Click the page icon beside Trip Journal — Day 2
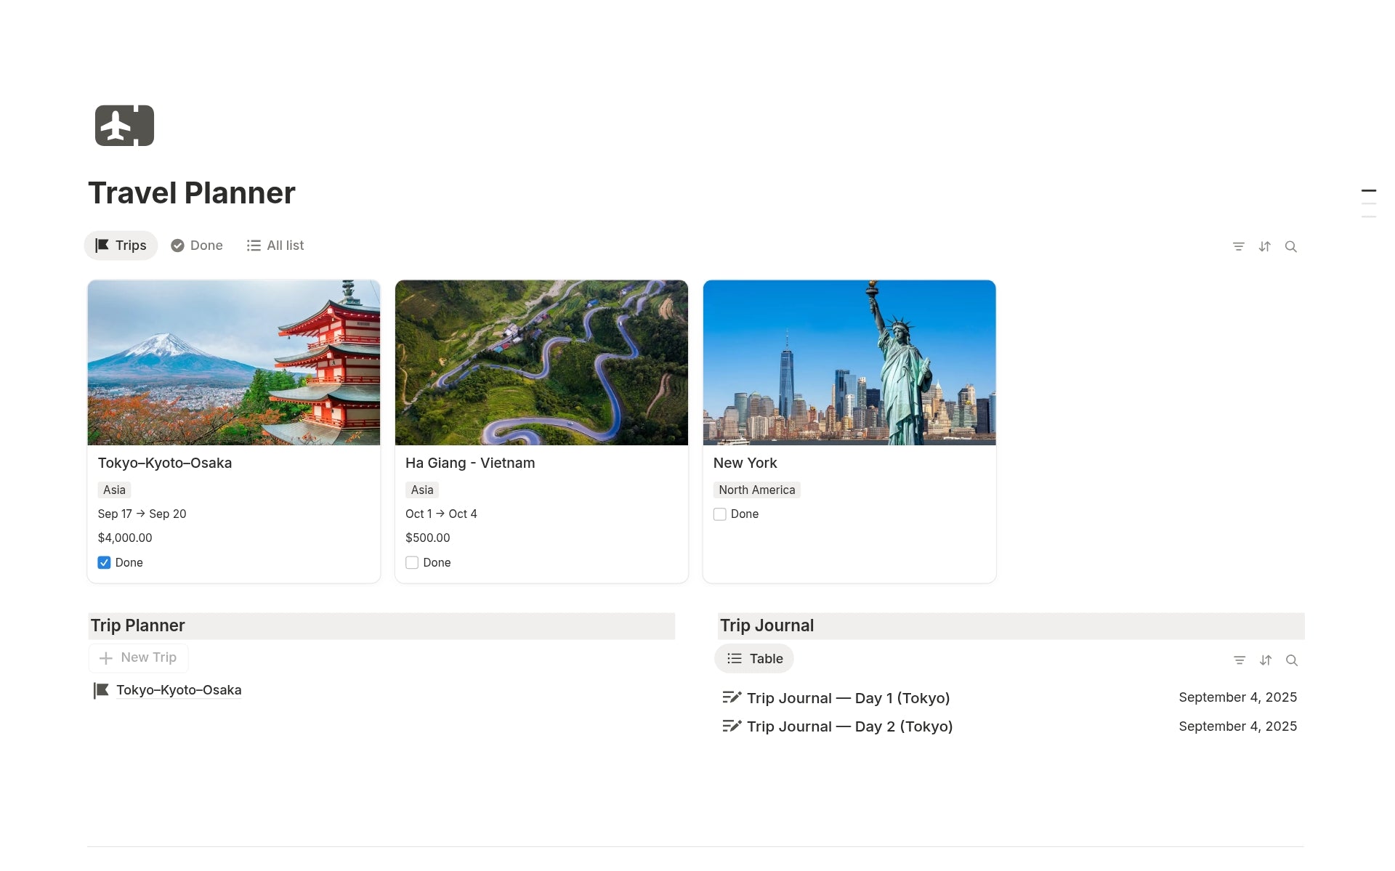Image resolution: width=1395 pixels, height=871 pixels. (x=731, y=726)
